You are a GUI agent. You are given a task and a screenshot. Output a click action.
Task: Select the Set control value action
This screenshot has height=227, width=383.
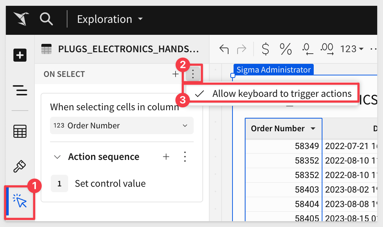pos(110,183)
